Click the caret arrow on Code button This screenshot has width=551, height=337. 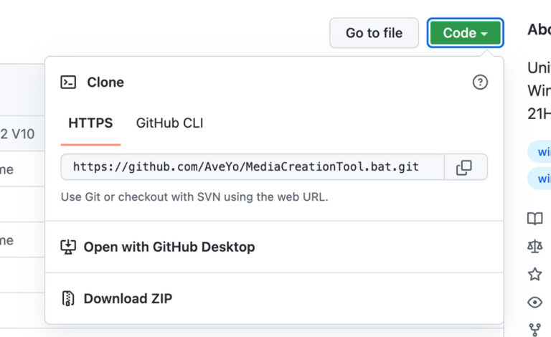point(485,34)
